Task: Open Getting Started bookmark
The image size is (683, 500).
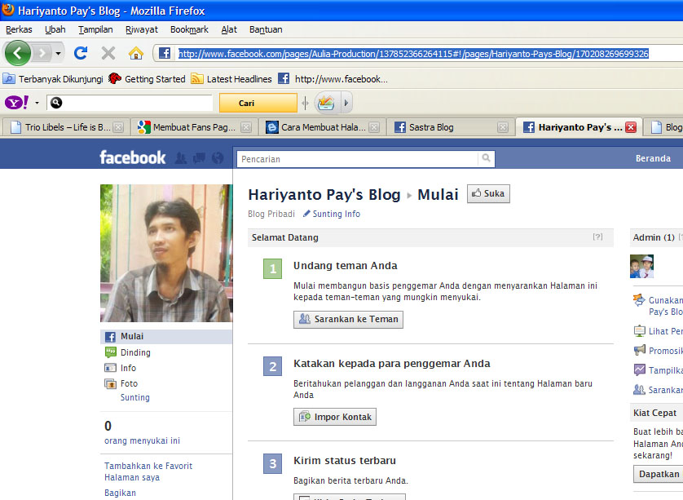Action: pos(147,79)
